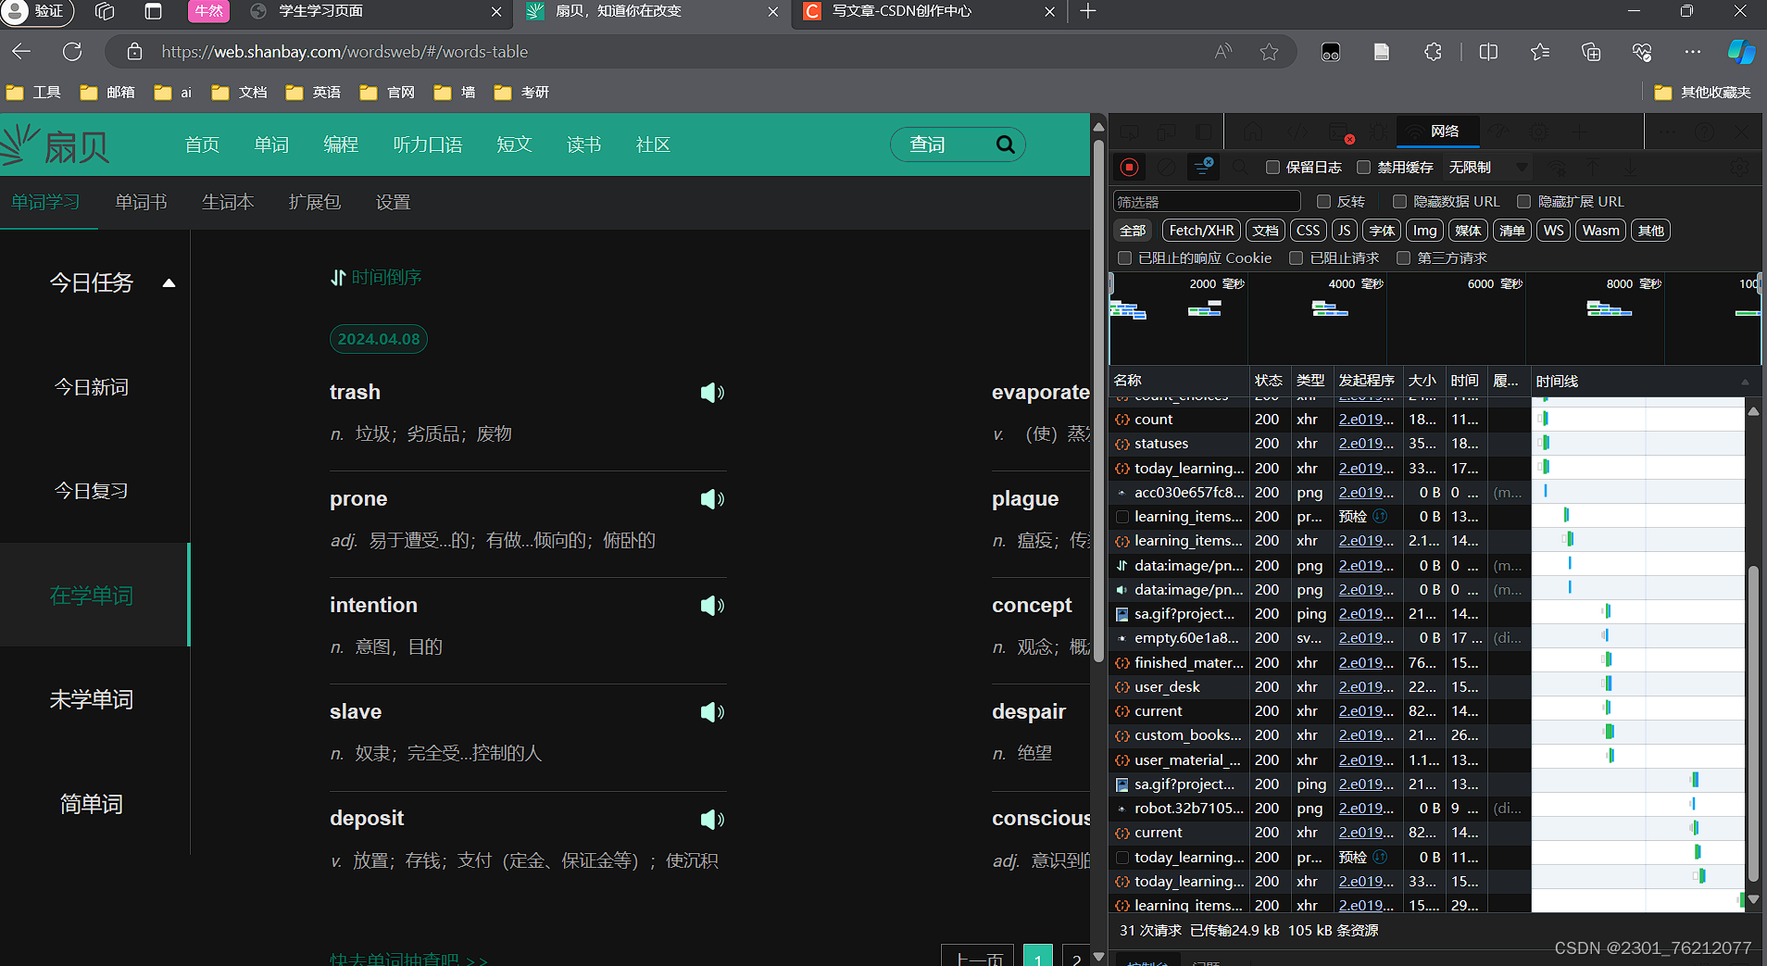Open 设置 tab
The height and width of the screenshot is (966, 1767).
[x=393, y=202]
